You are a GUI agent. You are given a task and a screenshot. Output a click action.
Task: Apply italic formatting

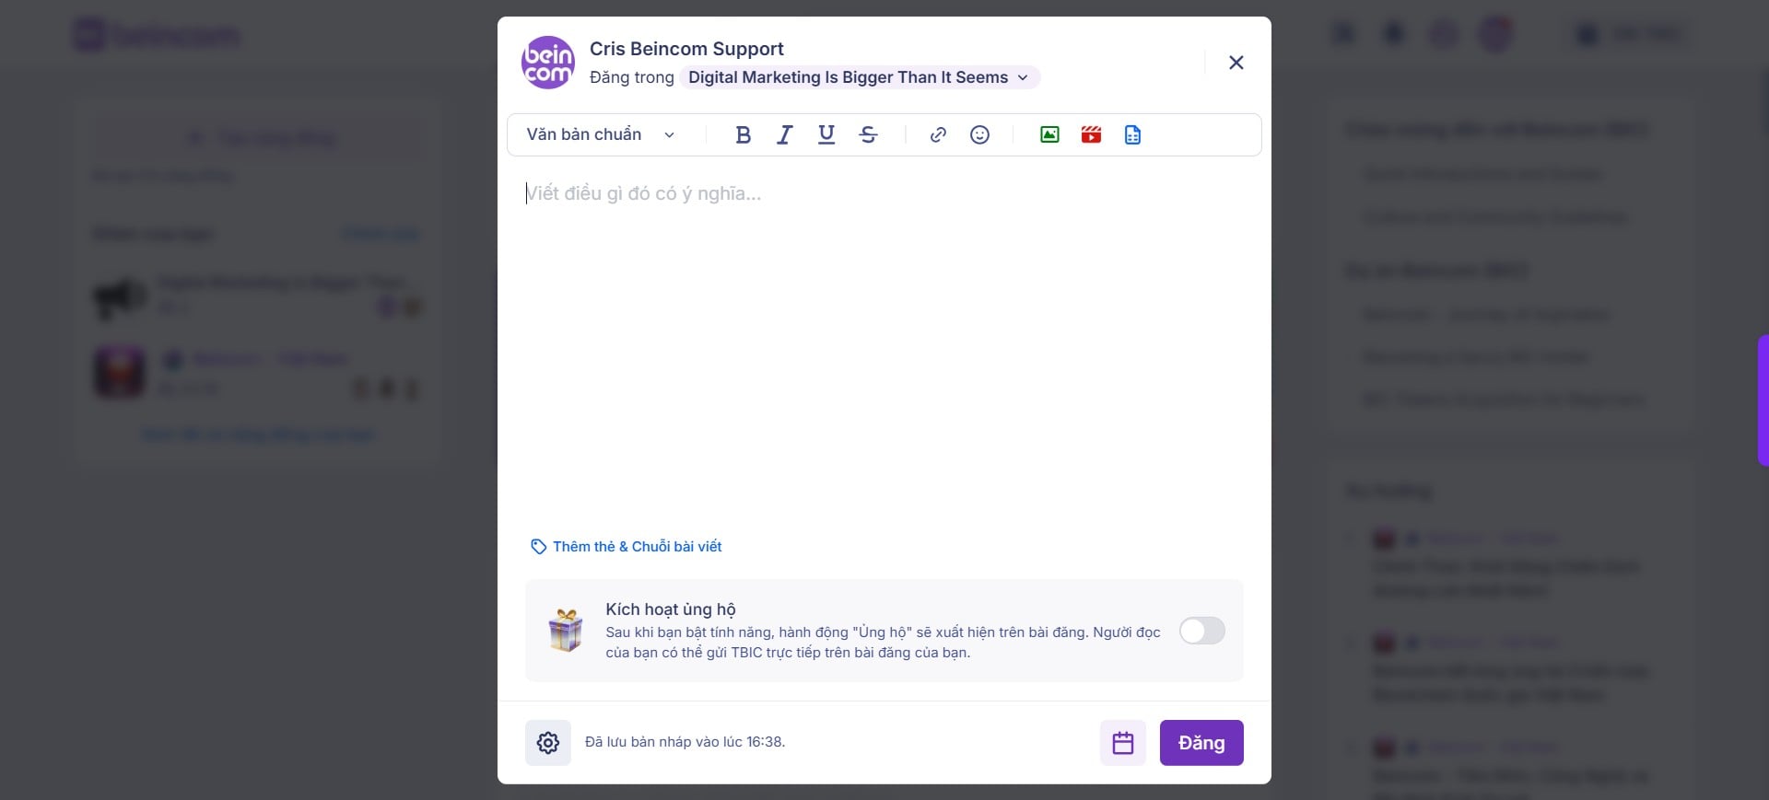coord(785,135)
